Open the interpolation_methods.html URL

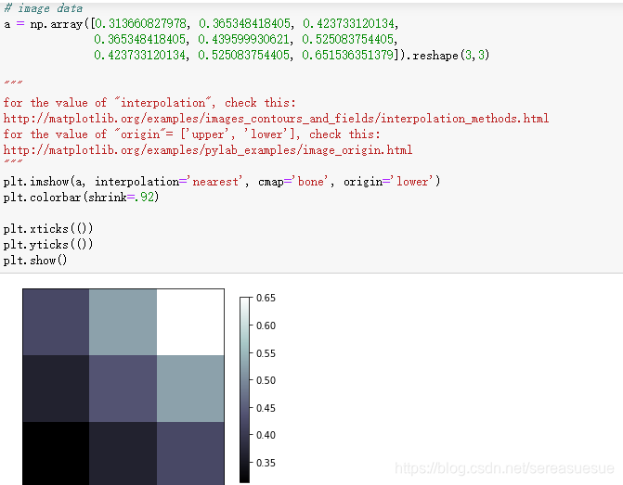point(276,119)
